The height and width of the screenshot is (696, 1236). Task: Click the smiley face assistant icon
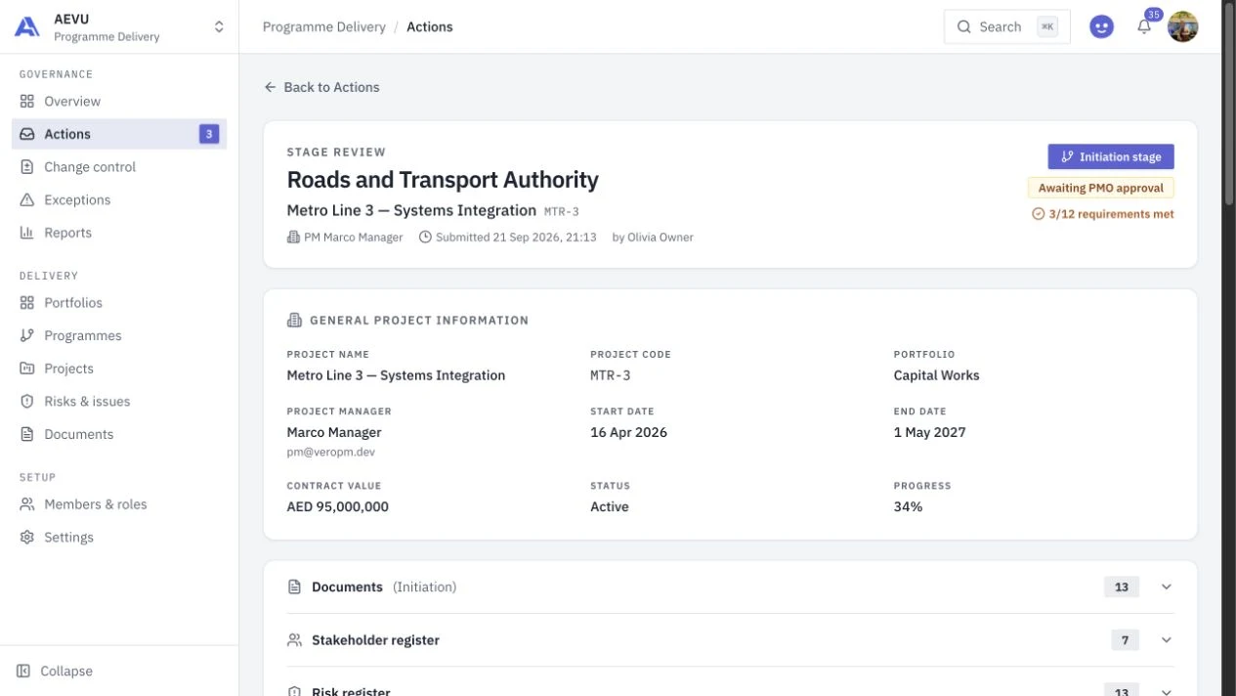click(x=1101, y=27)
